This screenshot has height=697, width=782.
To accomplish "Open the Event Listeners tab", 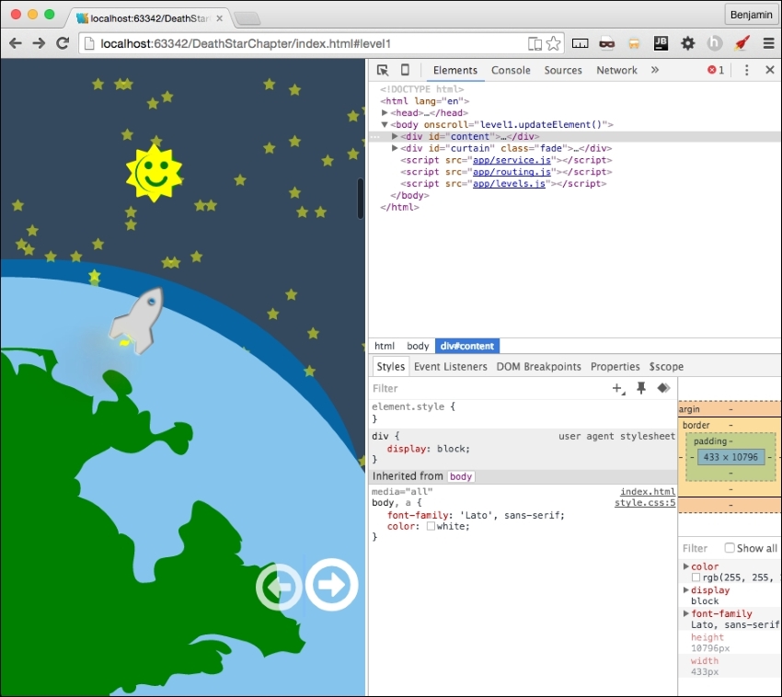I will 450,366.
